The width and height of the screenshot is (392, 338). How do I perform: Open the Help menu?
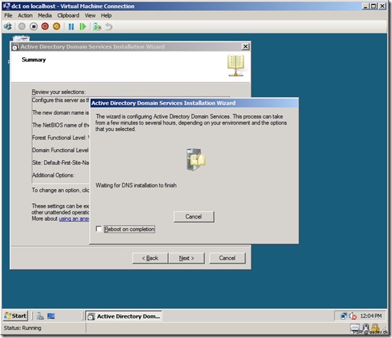click(x=107, y=15)
